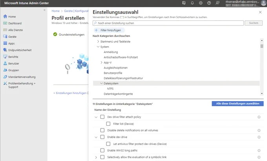Viewport: 267px width, 161px height.
Task: Show info for Dev drive filter attach policy
Action: [259, 117]
